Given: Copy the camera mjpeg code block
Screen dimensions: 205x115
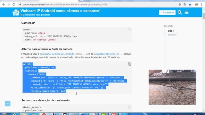Looking at the screenshot, I should click(x=129, y=30).
